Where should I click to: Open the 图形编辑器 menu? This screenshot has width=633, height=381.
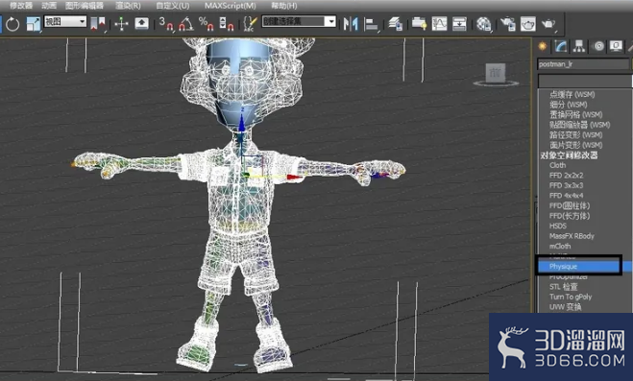pos(85,6)
